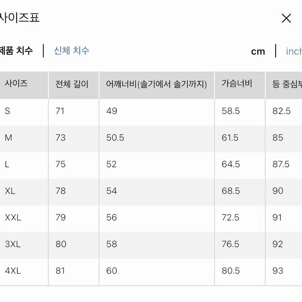
Task: Select the S size row label
Action: pyautogui.click(x=8, y=111)
